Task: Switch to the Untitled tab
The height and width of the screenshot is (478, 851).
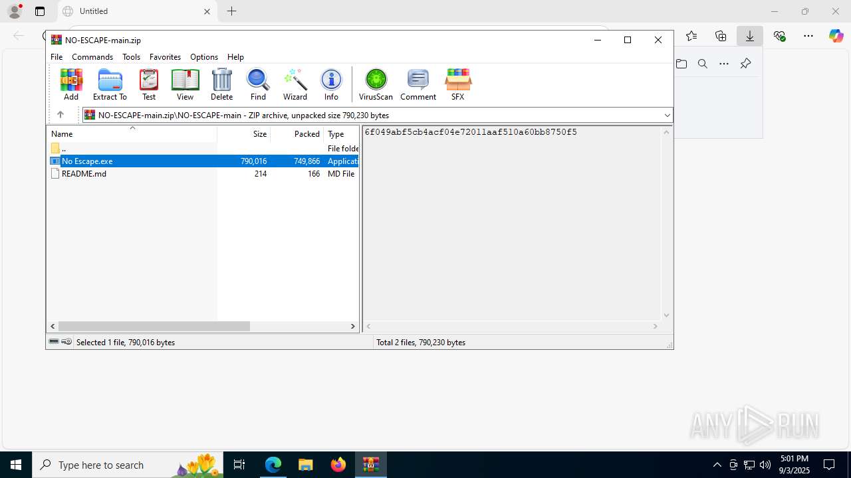Action: [x=138, y=11]
